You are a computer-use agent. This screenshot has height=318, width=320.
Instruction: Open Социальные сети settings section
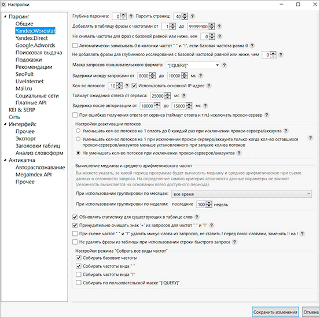pyautogui.click(x=37, y=95)
